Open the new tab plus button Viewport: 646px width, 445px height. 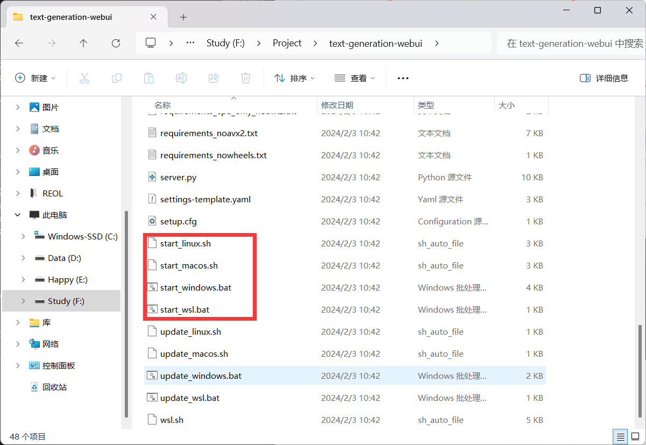click(183, 17)
